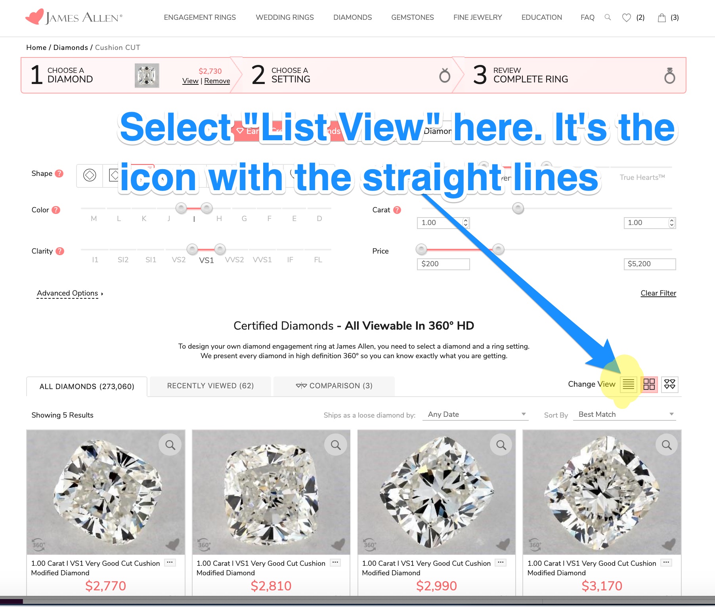Open the Sort By Best Match dropdown
Image resolution: width=715 pixels, height=607 pixels.
click(625, 414)
